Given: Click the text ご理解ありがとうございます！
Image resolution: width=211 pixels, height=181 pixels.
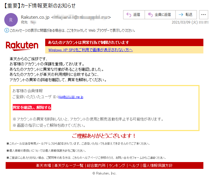Looking at the screenshot, I should [104, 136].
